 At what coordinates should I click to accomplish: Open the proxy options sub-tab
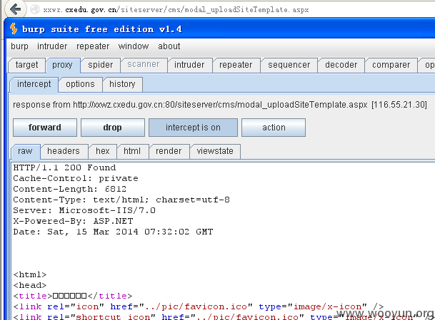[x=80, y=84]
